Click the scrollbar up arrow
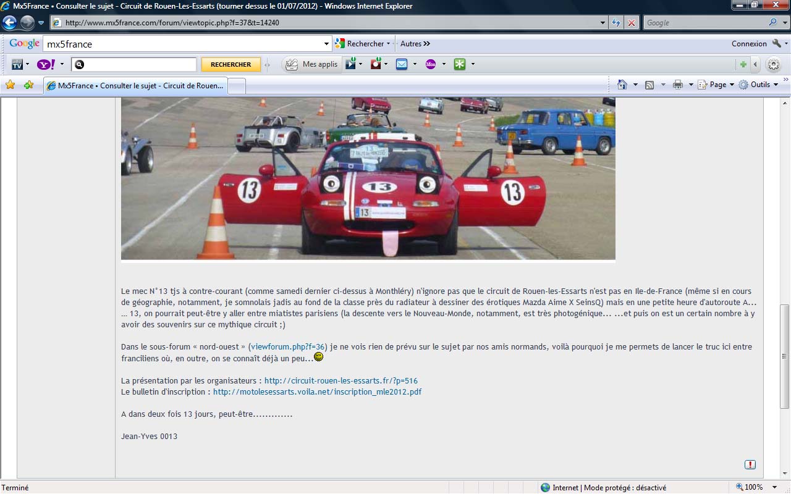The width and height of the screenshot is (791, 494). point(785,102)
